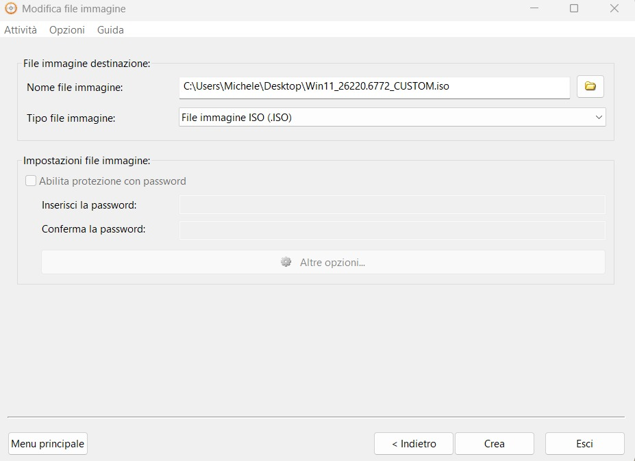The image size is (635, 461).
Task: Close the Modifica file immagine window
Action: [614, 9]
